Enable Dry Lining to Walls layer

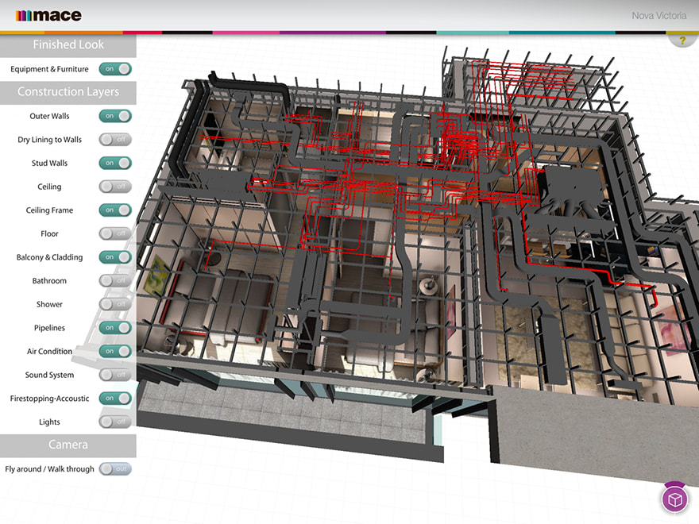(115, 140)
